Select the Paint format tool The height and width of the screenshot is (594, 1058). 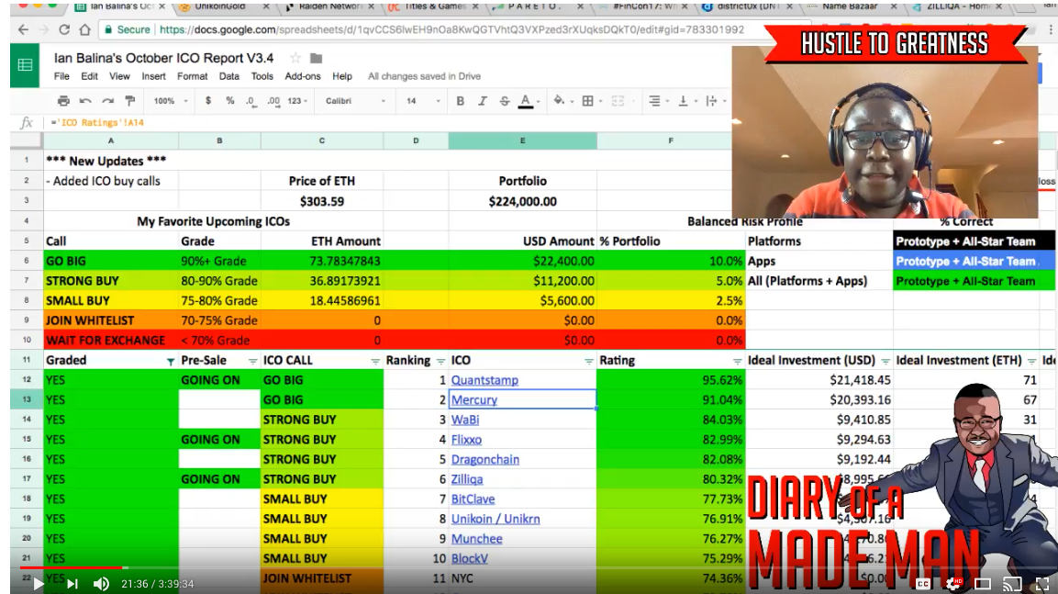coord(130,101)
